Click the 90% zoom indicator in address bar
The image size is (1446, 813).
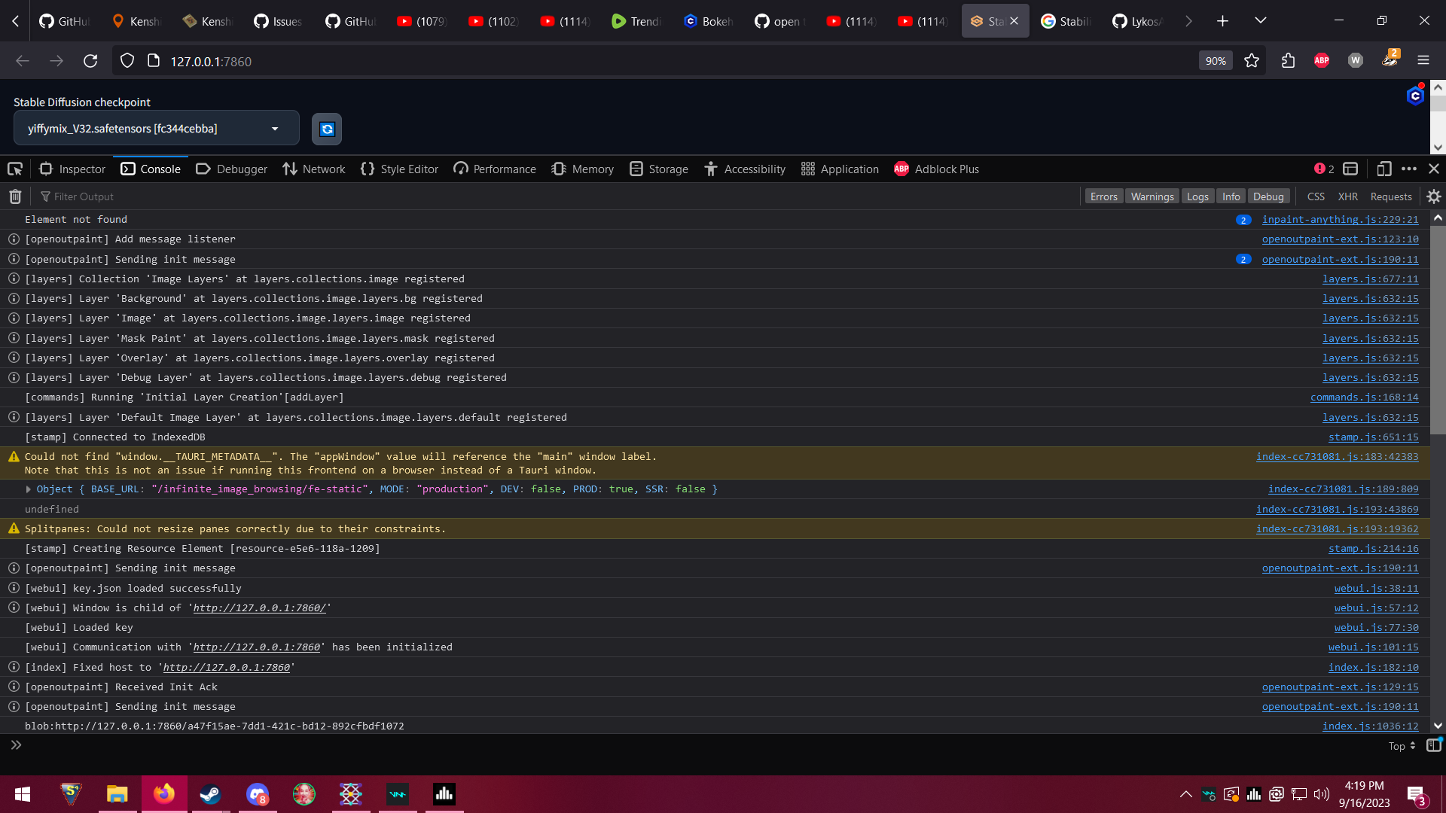1215,60
